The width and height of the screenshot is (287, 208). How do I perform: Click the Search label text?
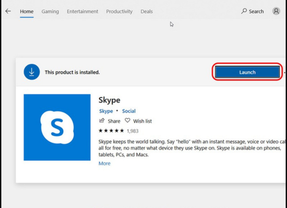pyautogui.click(x=256, y=11)
